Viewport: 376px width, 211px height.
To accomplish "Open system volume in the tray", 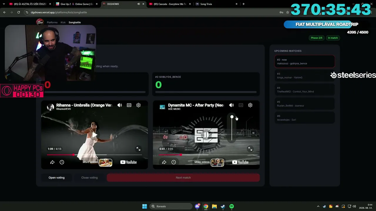I will point(354,206).
